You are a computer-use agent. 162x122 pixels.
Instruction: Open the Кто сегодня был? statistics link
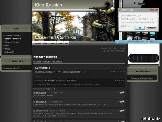11,68
